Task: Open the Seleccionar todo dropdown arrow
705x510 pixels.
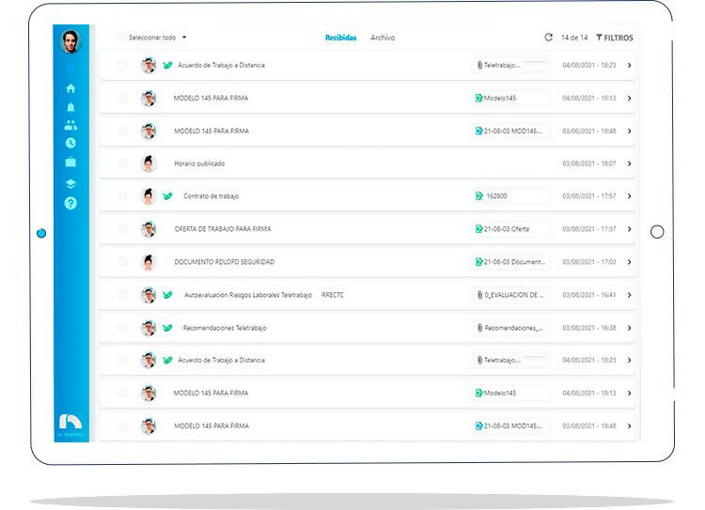Action: point(184,38)
